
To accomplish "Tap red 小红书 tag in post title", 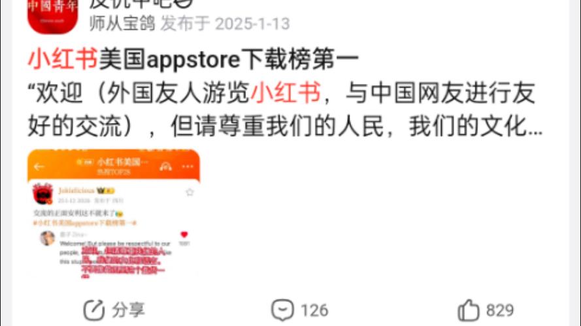I will [x=63, y=59].
